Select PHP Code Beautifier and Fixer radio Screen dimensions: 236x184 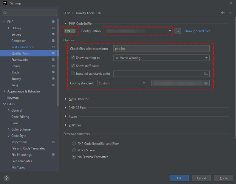point(74,144)
